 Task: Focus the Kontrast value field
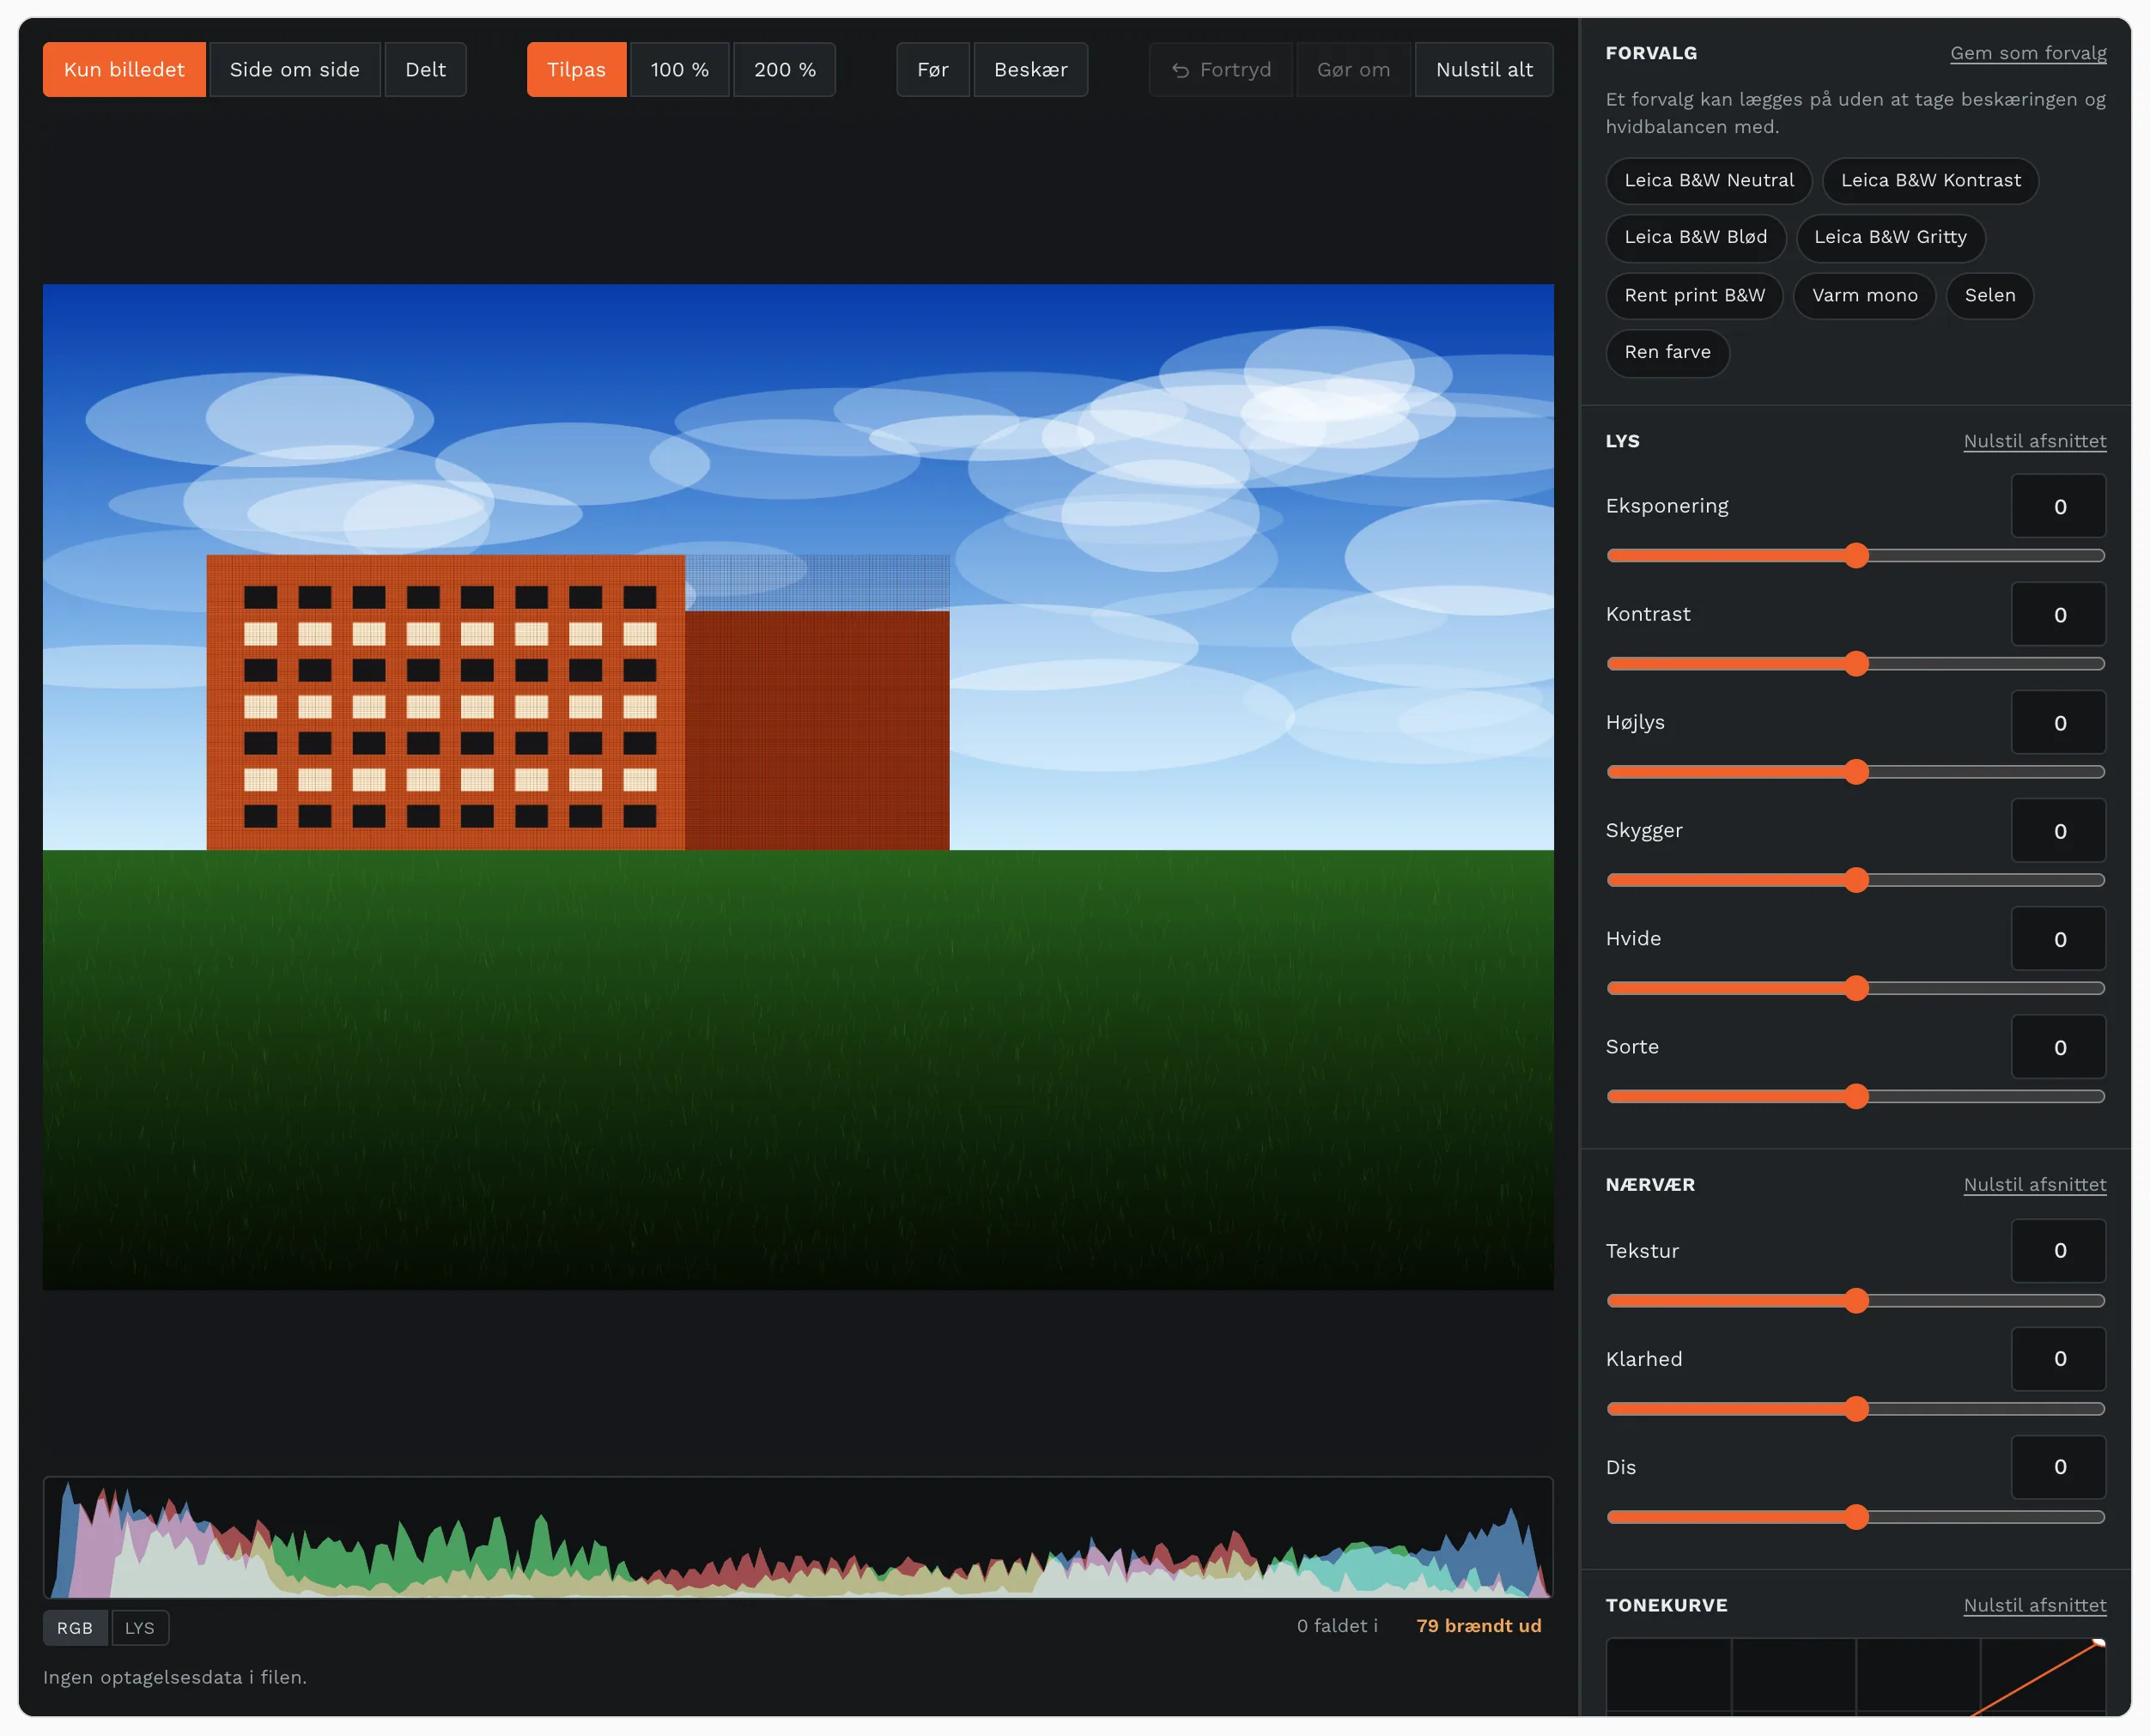(2058, 614)
